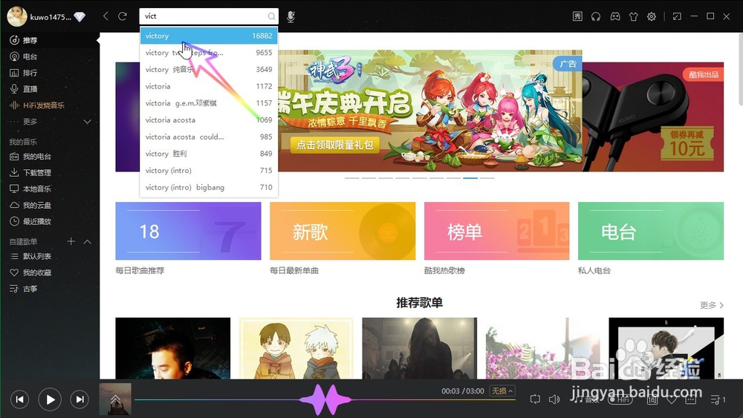The image size is (743, 418).
Task: Open the 音效 sound effects icon
Action: [587, 399]
